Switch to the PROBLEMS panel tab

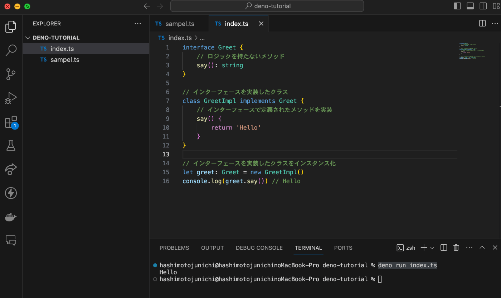pyautogui.click(x=174, y=248)
